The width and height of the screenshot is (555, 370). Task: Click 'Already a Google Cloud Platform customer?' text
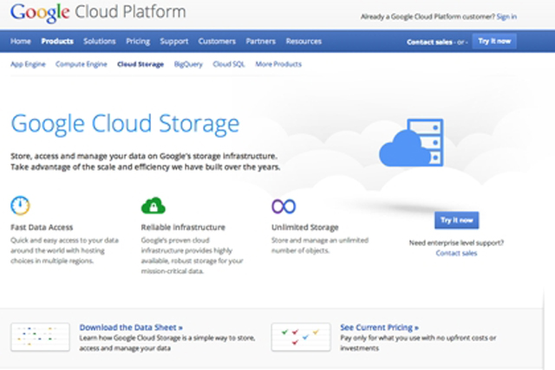click(428, 16)
